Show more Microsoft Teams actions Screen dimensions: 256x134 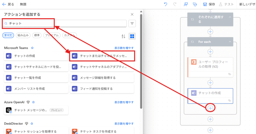click(124, 48)
